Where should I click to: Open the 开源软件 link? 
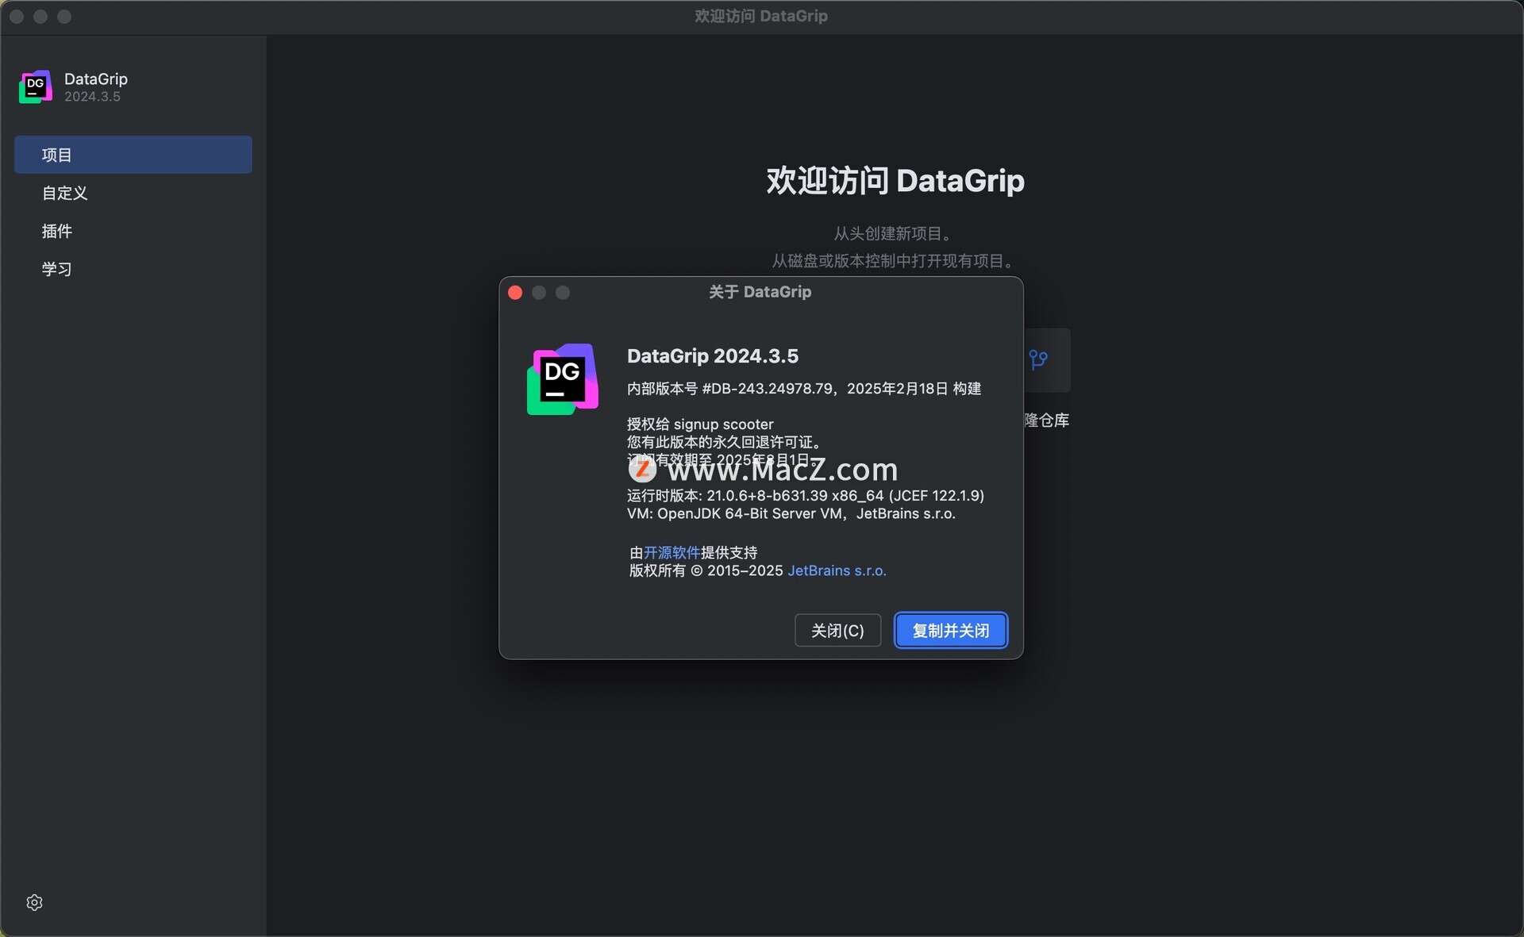pyautogui.click(x=672, y=552)
